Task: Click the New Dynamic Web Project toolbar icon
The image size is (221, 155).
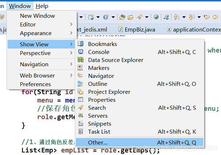Action: point(91,17)
